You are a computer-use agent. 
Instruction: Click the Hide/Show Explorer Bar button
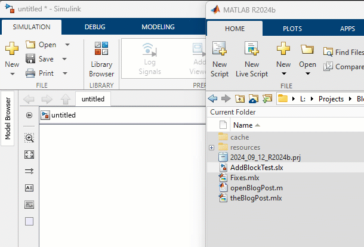pyautogui.click(x=29, y=115)
